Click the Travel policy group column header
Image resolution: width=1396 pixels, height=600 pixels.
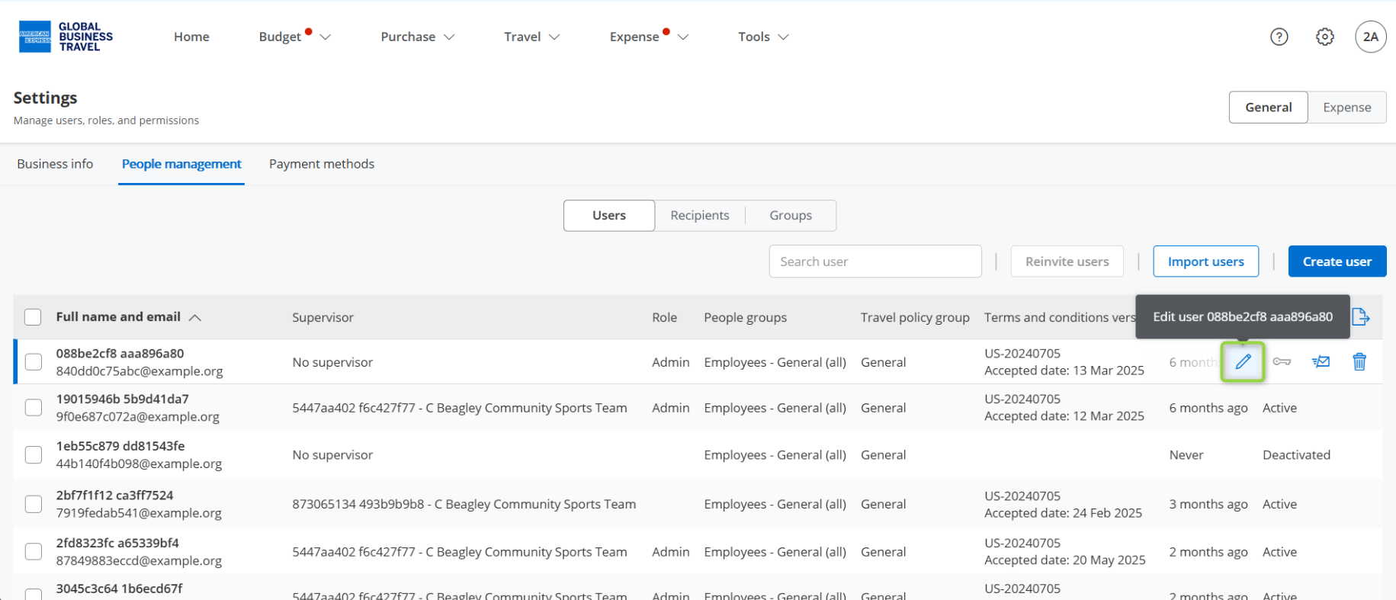click(x=915, y=317)
